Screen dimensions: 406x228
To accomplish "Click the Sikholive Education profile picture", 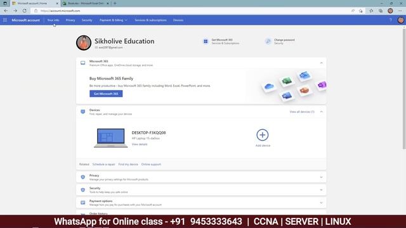I will tap(84, 42).
